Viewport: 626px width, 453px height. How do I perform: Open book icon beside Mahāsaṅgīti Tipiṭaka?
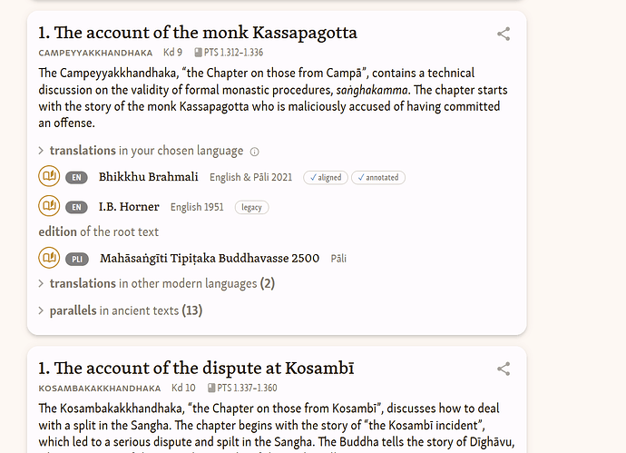coord(49,258)
